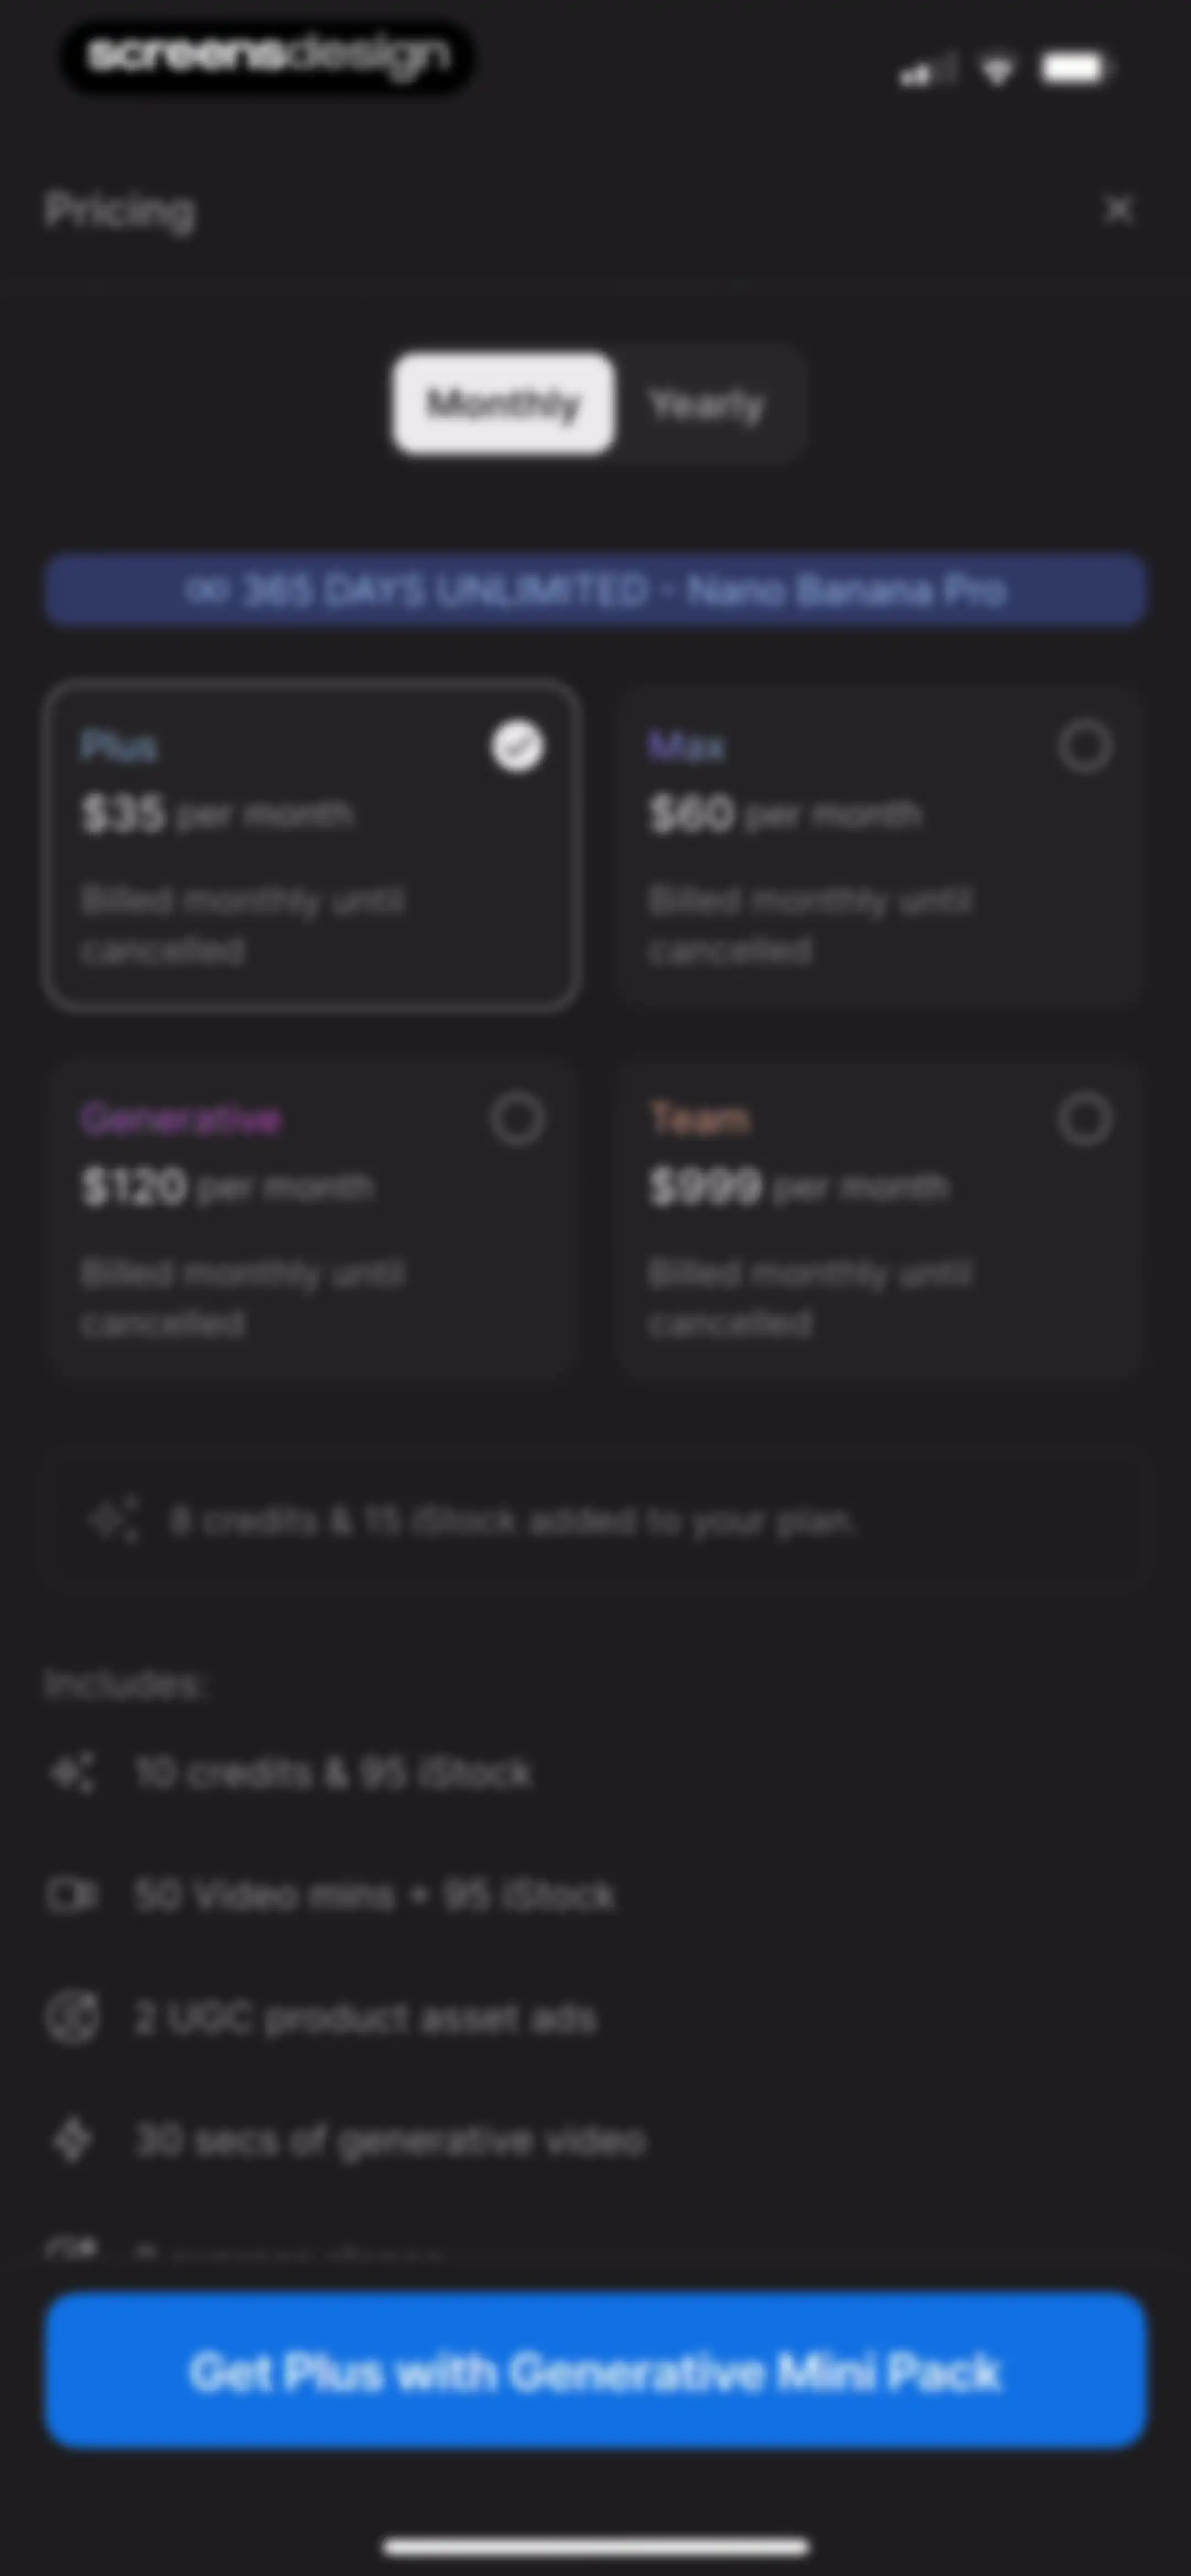Select the Team plan radio button
The width and height of the screenshot is (1191, 2576).
pyautogui.click(x=1085, y=1119)
